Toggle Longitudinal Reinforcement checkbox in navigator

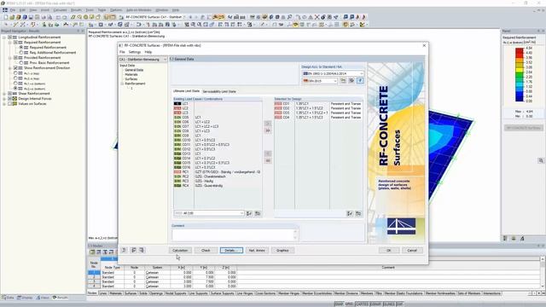coord(9,37)
